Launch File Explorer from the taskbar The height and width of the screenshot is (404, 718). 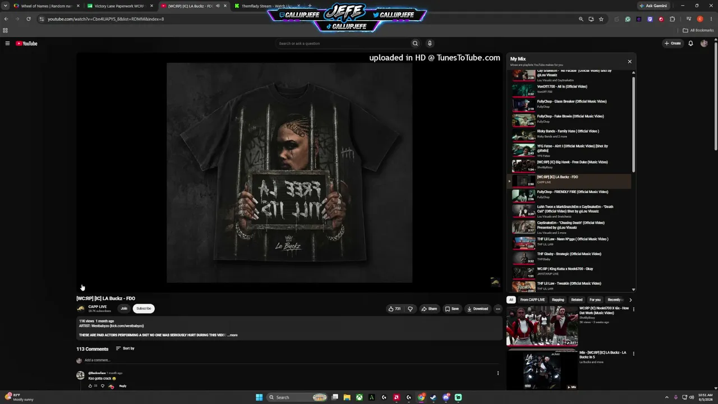point(347,397)
